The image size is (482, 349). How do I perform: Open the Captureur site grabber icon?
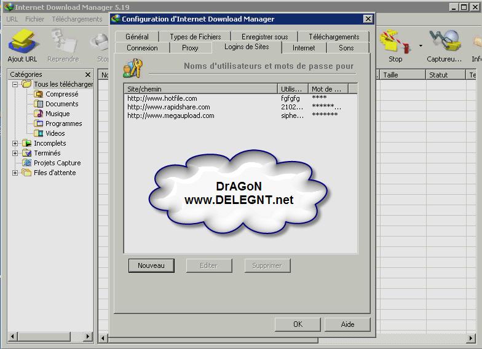[x=444, y=41]
